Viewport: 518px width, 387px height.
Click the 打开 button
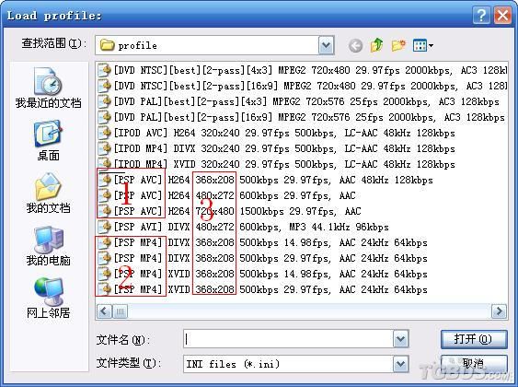[474, 339]
